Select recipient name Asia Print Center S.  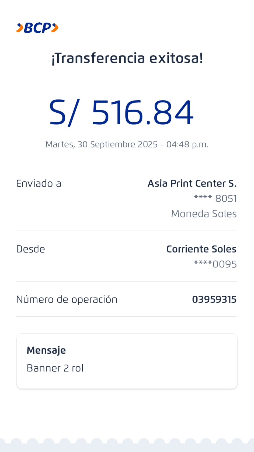click(192, 184)
